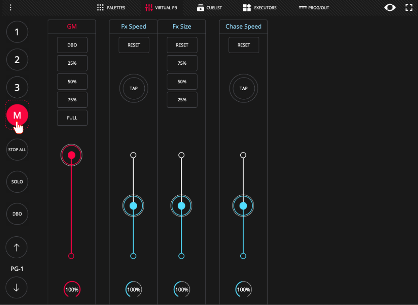
Task: Click the page down arrow button
Action: [17, 288]
